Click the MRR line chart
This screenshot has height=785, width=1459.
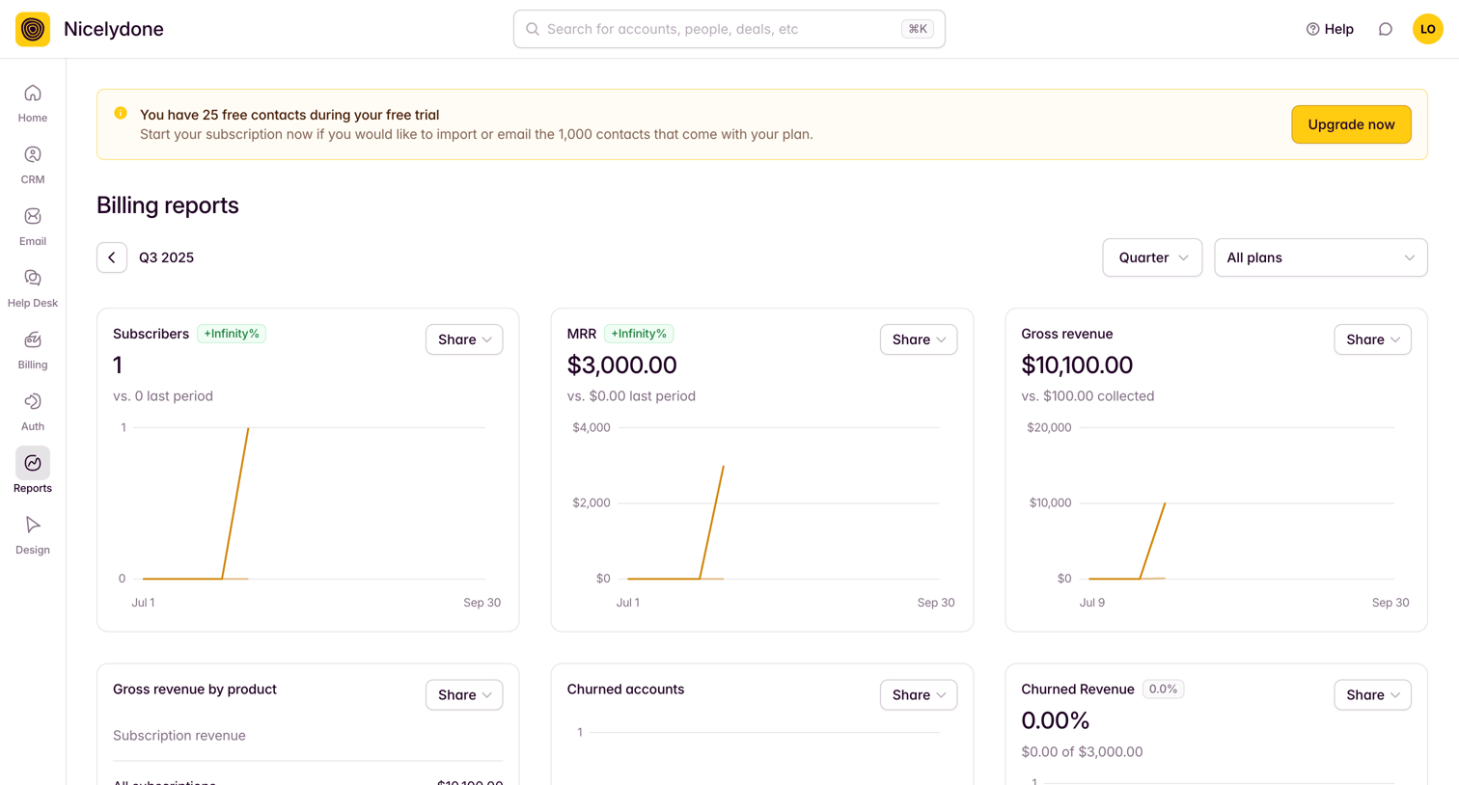click(x=762, y=513)
